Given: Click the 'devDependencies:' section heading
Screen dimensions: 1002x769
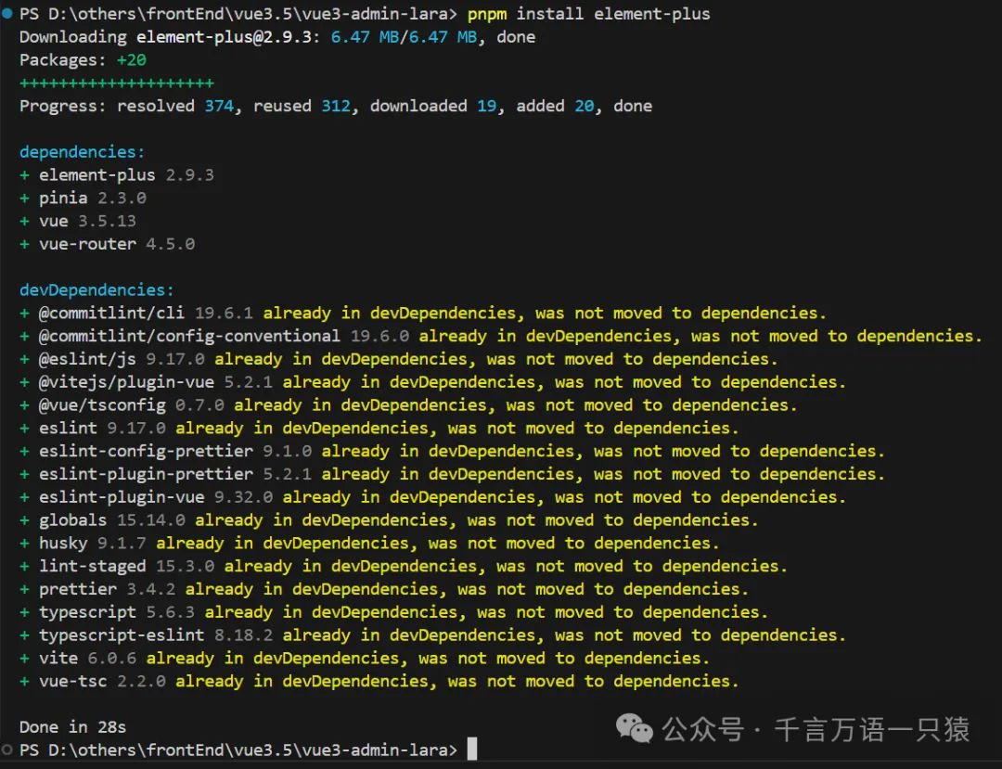Looking at the screenshot, I should coord(96,290).
